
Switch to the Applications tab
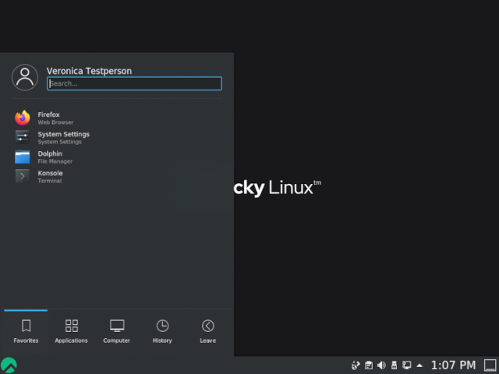click(x=71, y=330)
